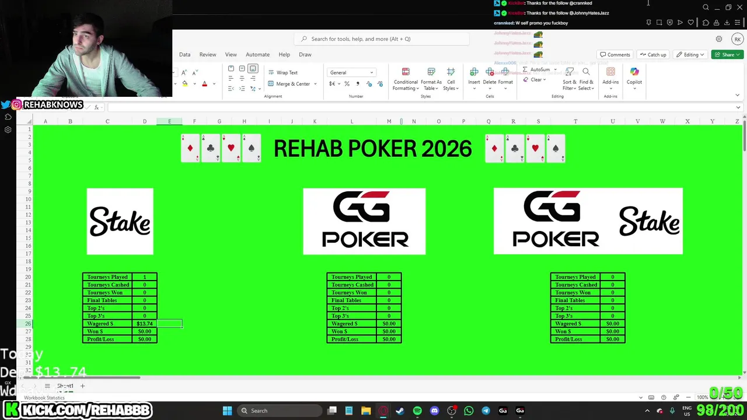
Task: Toggle Middle Align for cells
Action: [x=242, y=68]
